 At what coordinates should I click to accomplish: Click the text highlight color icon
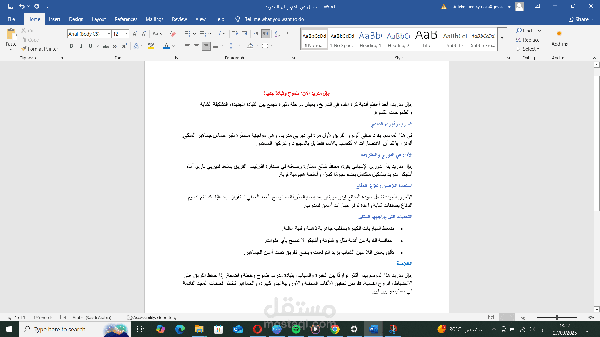point(151,46)
